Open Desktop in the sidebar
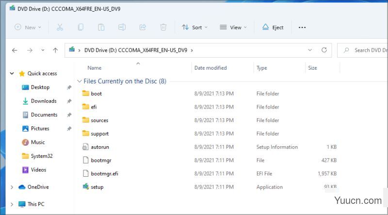388x215 pixels. [40, 87]
